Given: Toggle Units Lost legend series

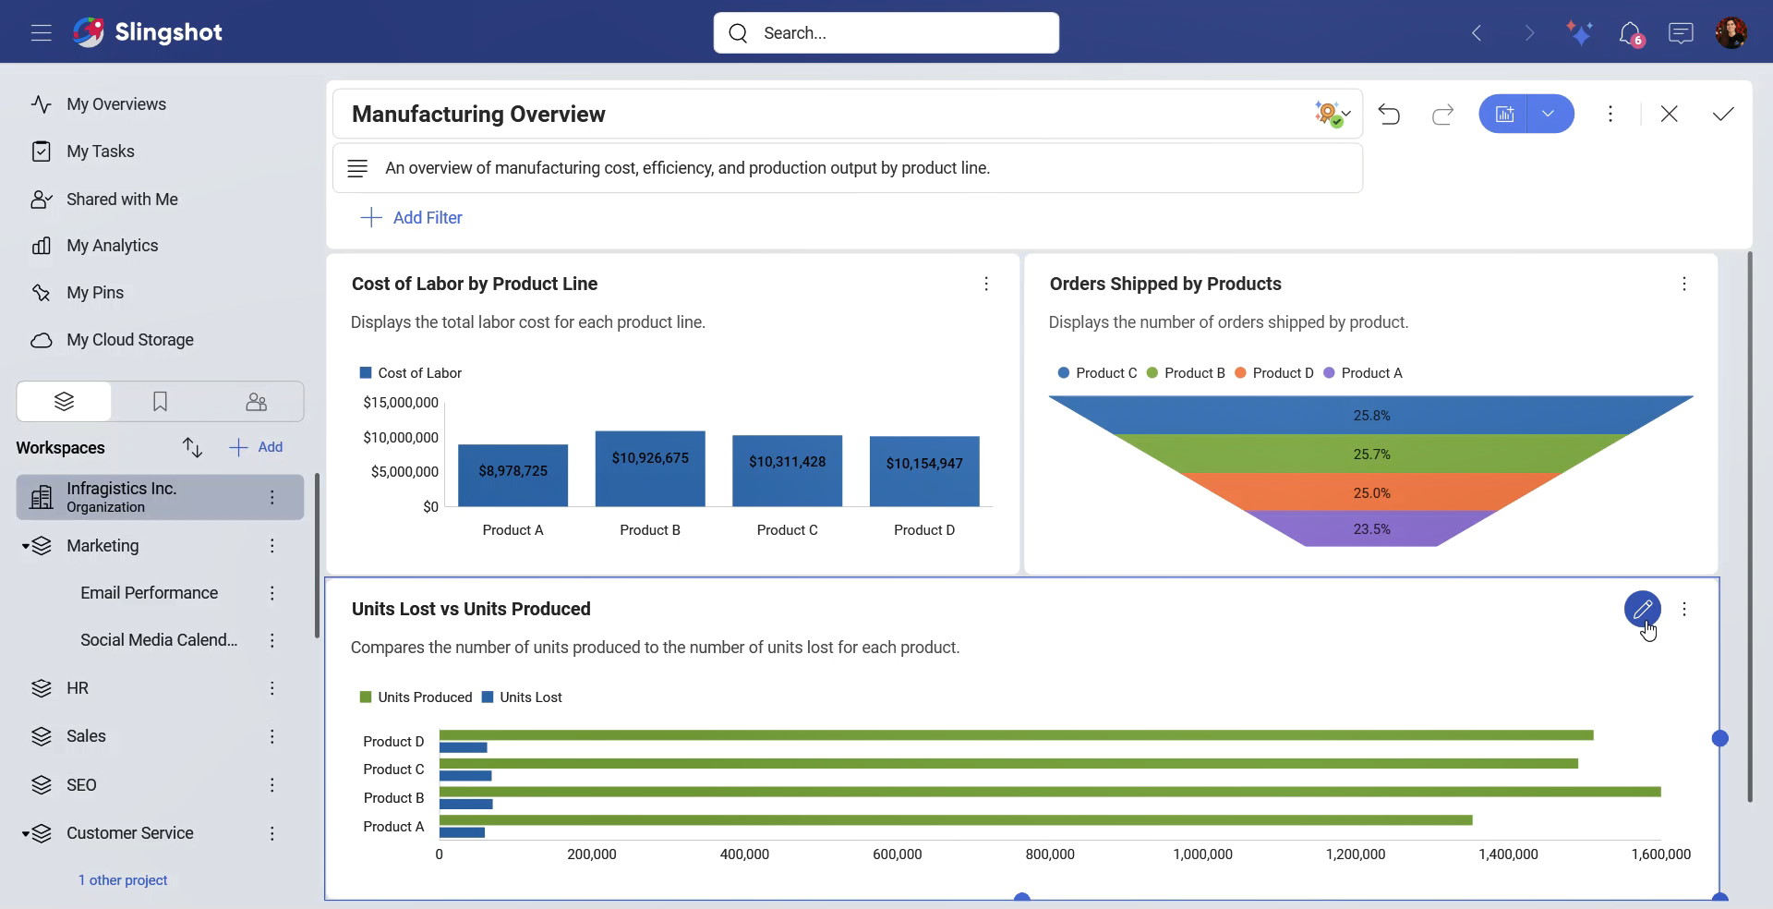Looking at the screenshot, I should point(522,697).
